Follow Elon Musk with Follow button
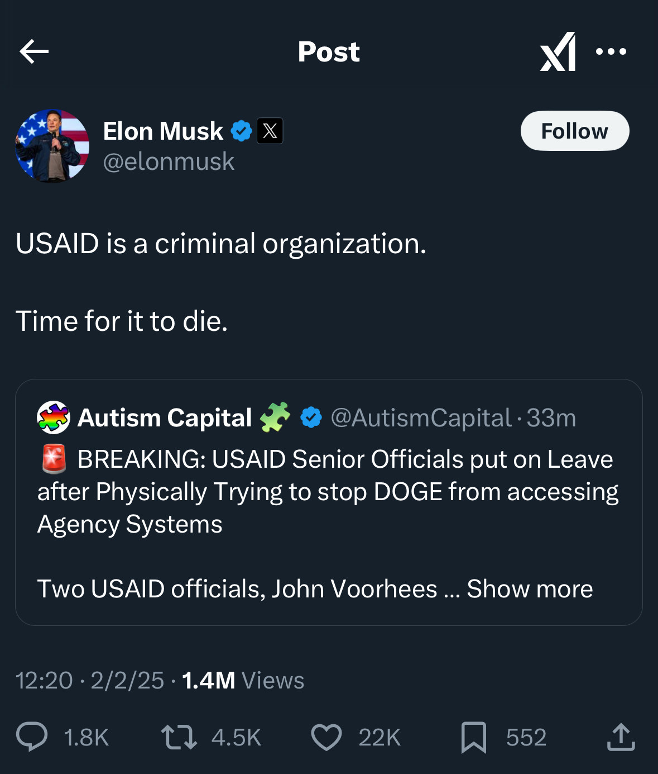The height and width of the screenshot is (774, 658). (575, 131)
